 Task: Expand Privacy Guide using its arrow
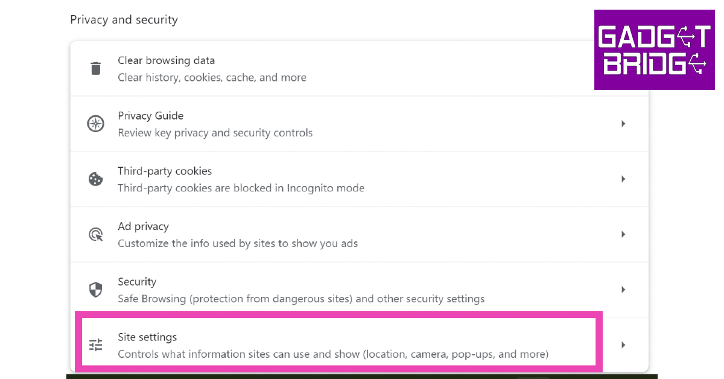coord(623,124)
